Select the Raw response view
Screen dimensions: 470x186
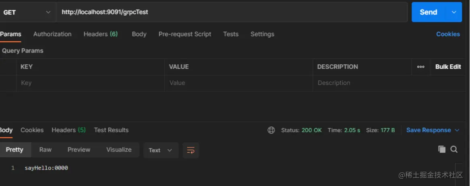click(46, 149)
